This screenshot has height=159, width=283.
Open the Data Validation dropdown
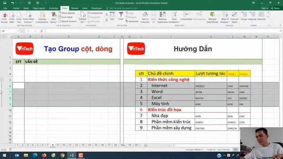(x=174, y=21)
